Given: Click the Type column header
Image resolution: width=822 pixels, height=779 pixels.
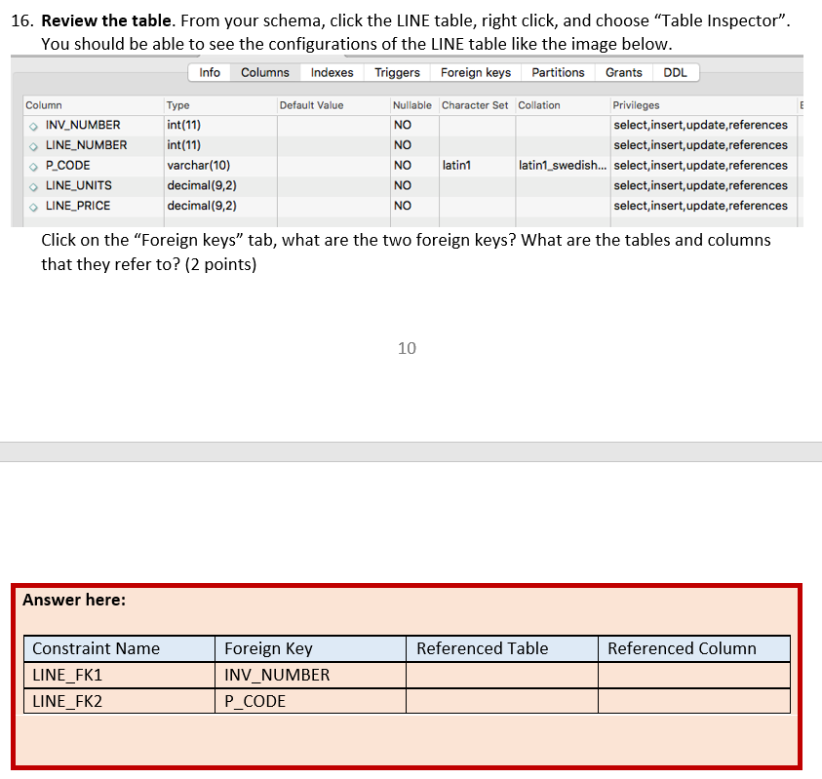Looking at the screenshot, I should [x=176, y=104].
